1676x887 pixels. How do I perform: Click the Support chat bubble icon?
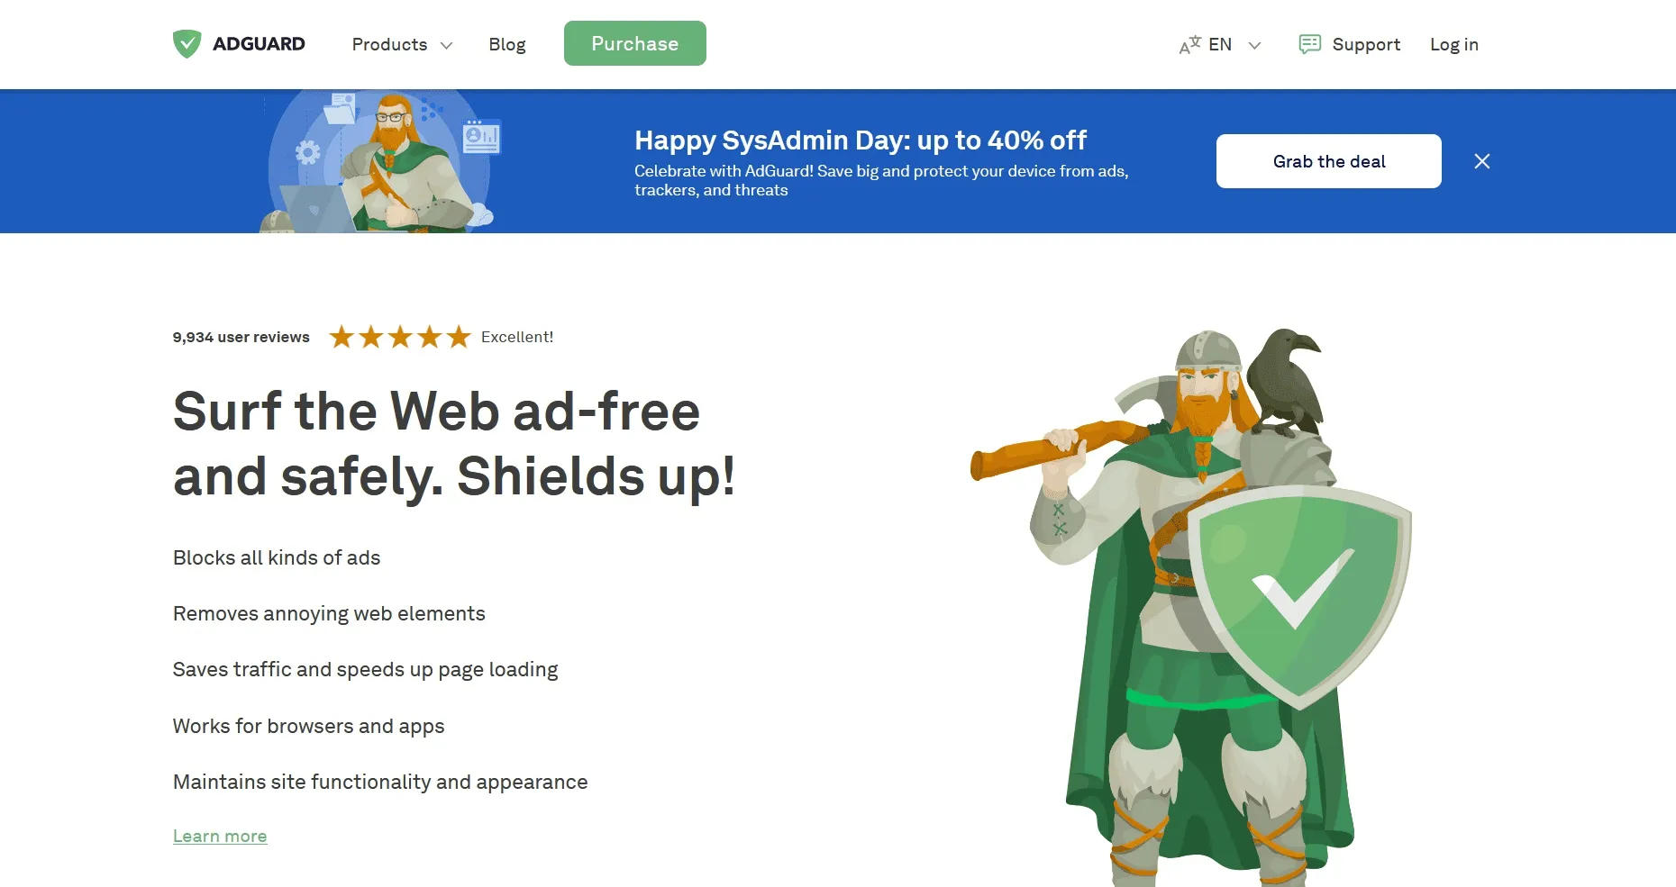(x=1310, y=44)
